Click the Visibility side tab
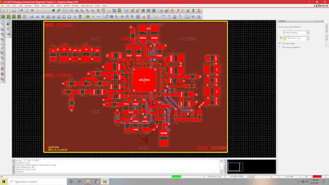 click(x=327, y=29)
